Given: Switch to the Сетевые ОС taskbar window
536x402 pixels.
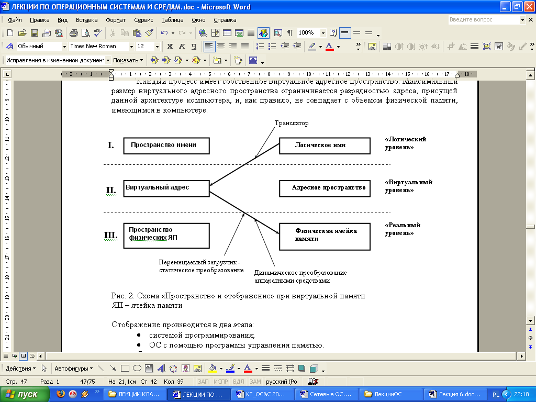Looking at the screenshot, I should pyautogui.click(x=327, y=395).
